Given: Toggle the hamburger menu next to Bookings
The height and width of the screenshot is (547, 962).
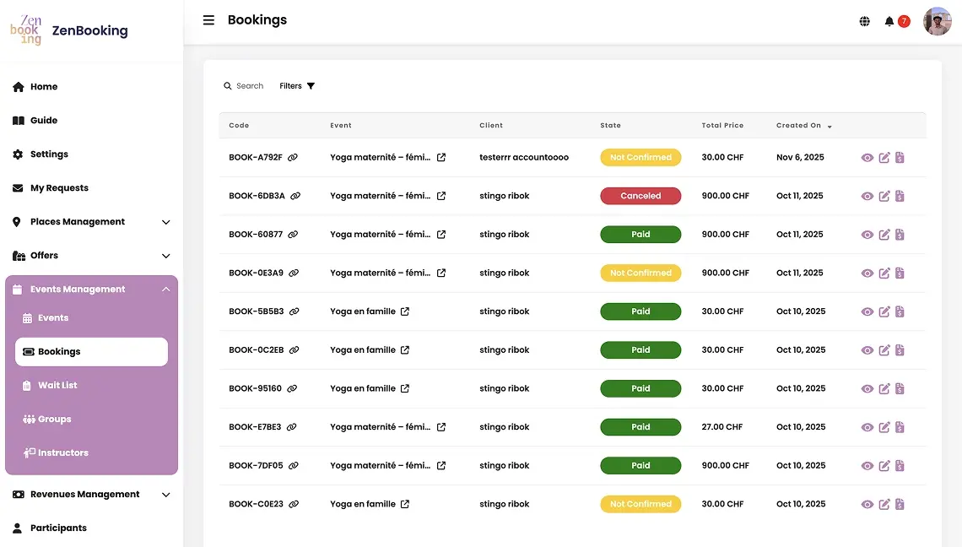Looking at the screenshot, I should 208,20.
